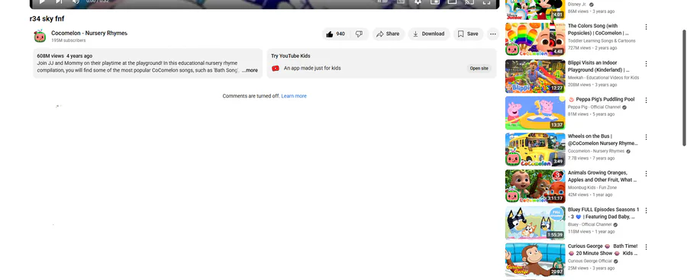Save the video to a playlist

(x=469, y=34)
